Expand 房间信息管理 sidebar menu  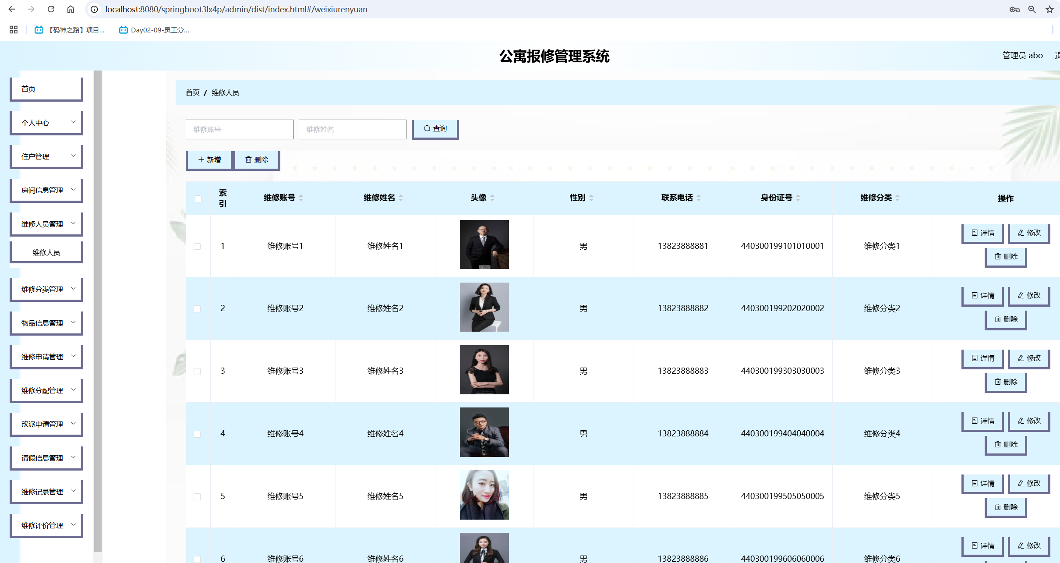pos(46,190)
